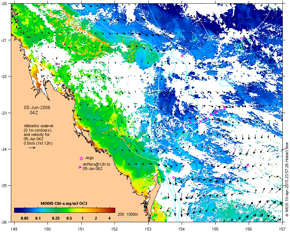The height and width of the screenshot is (232, 290).
Task: Click the '0.5m/s (1kt 12h)' scale text
Action: (38, 144)
